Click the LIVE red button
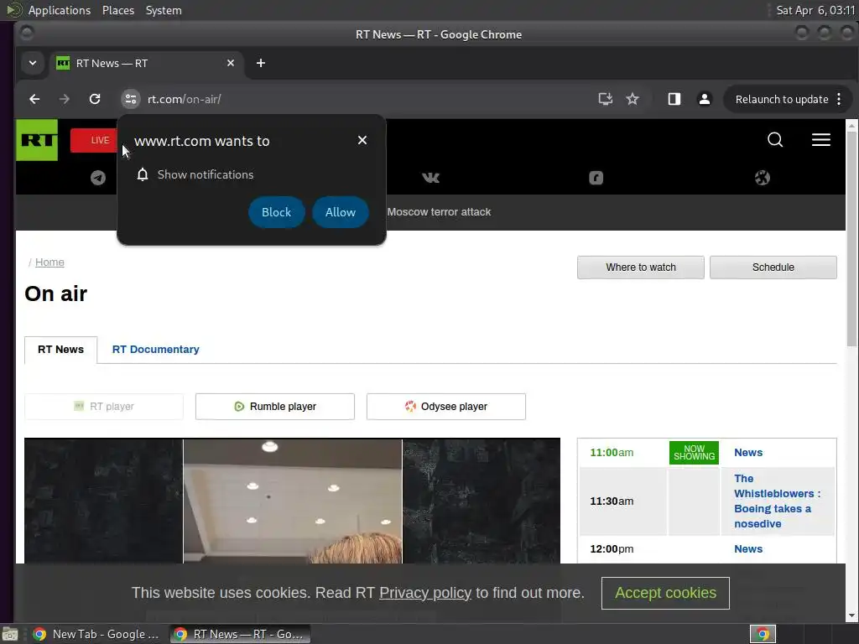 (x=94, y=140)
